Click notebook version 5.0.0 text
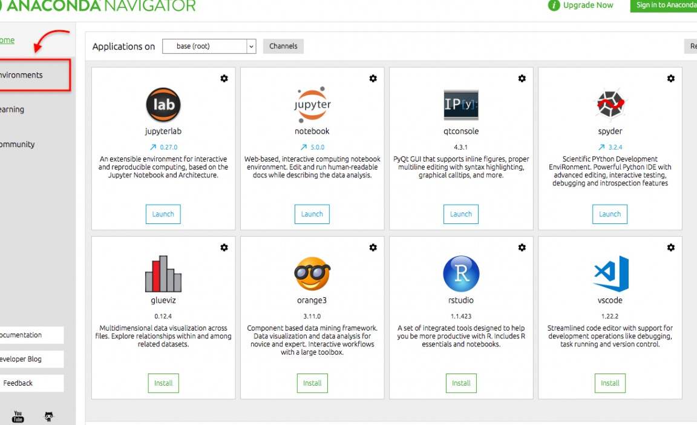The image size is (697, 425). click(x=318, y=147)
